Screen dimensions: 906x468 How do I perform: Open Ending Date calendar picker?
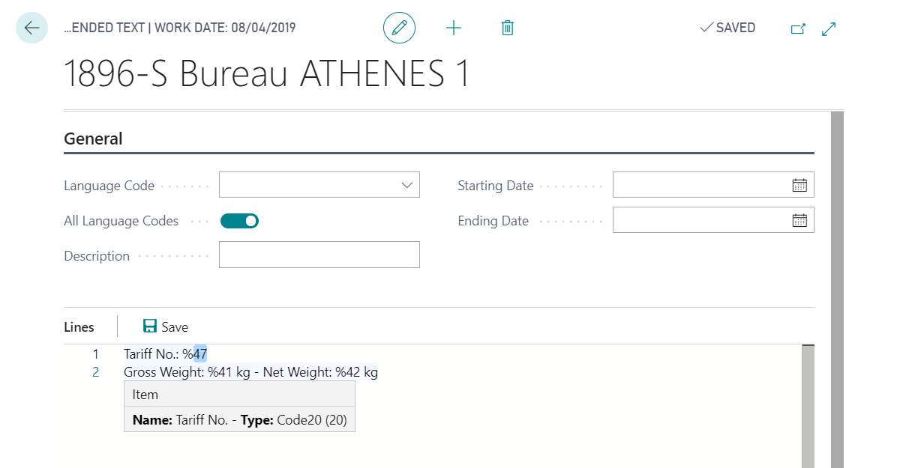(x=799, y=220)
